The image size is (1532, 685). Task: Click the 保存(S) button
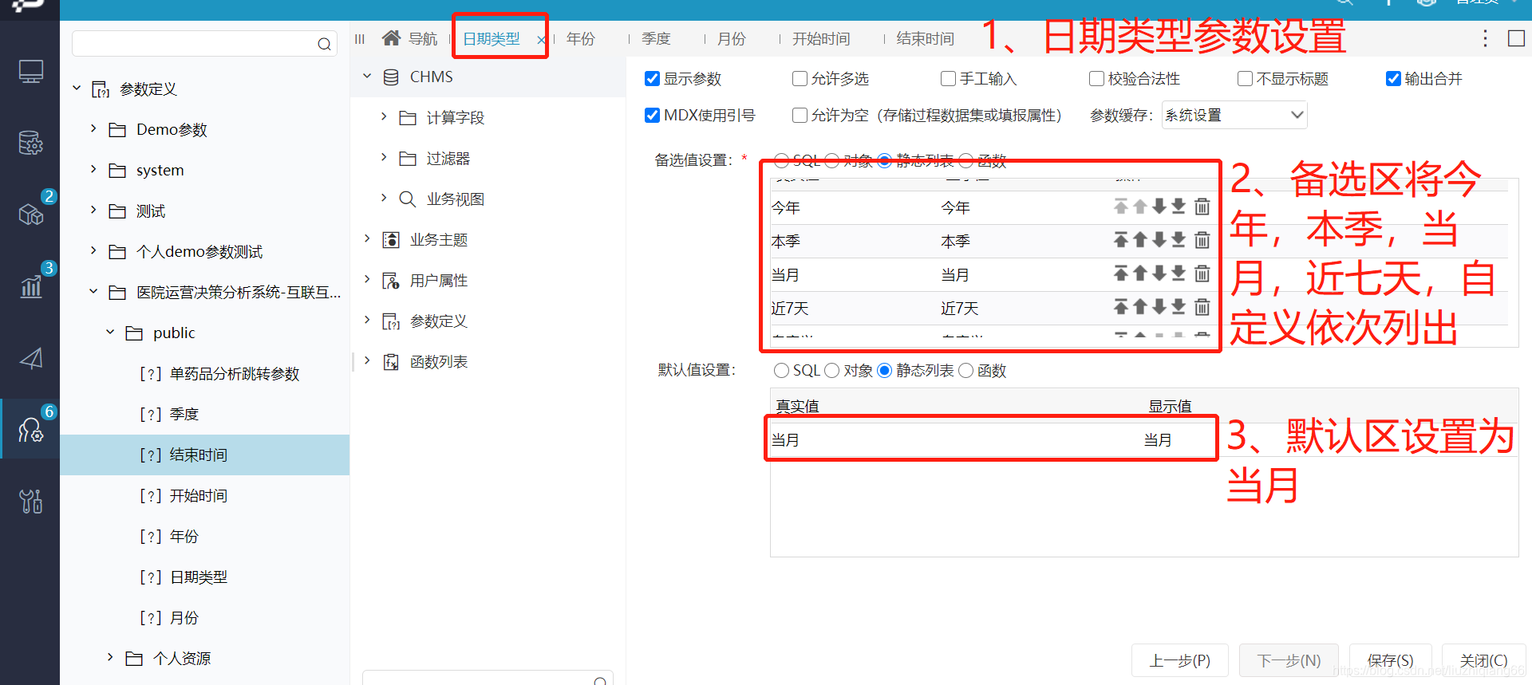coord(1391,660)
